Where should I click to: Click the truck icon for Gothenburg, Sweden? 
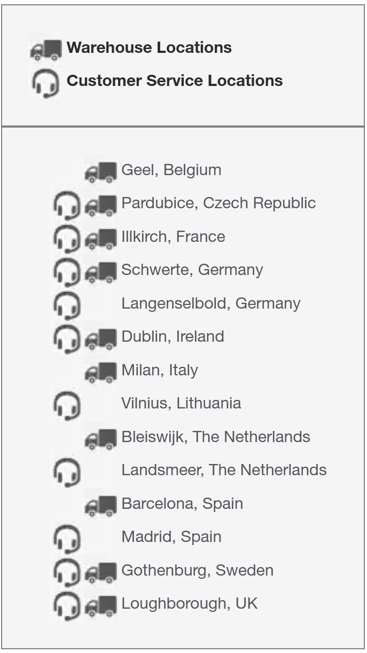[100, 572]
